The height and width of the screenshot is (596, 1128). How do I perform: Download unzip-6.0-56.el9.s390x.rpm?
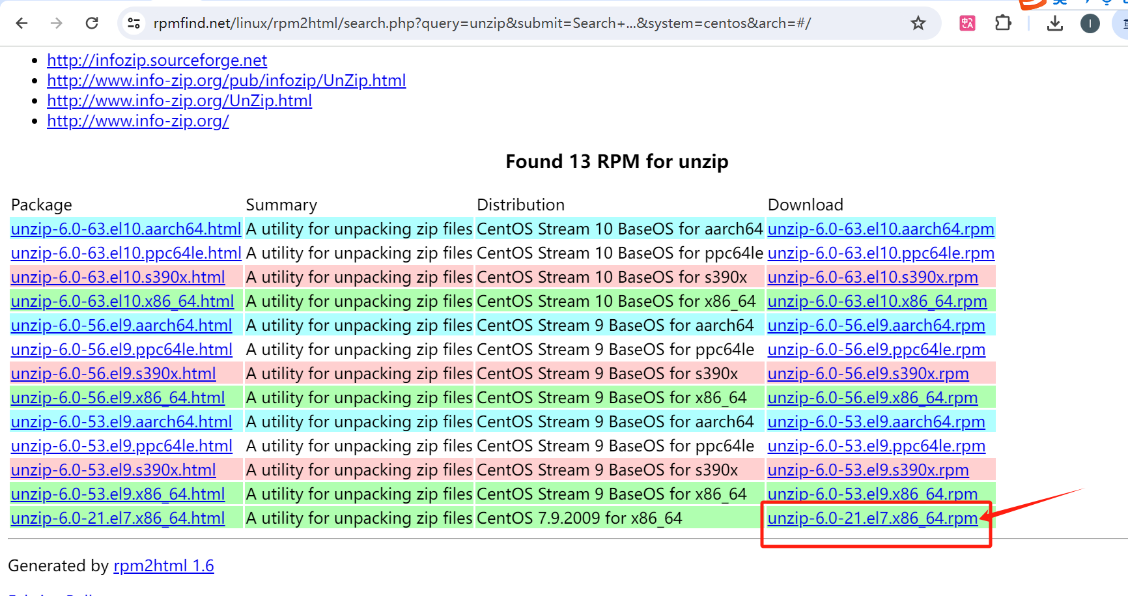[868, 373]
